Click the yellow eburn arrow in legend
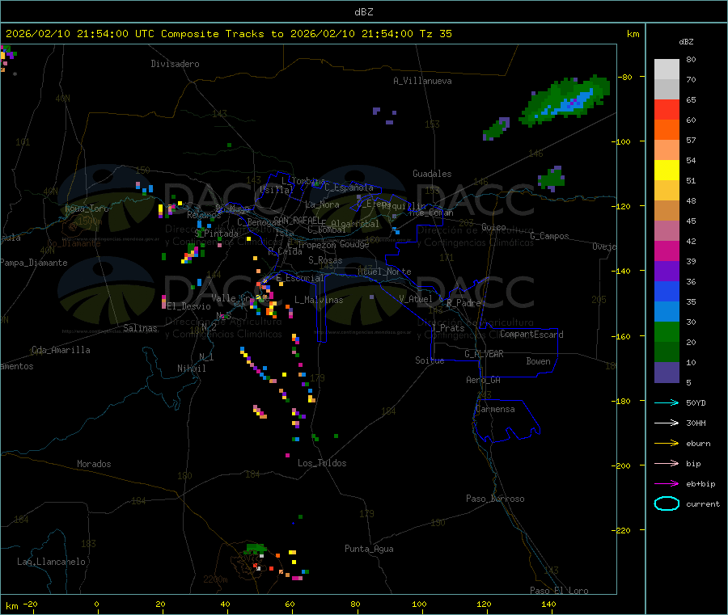Image resolution: width=728 pixels, height=615 pixels. [667, 443]
